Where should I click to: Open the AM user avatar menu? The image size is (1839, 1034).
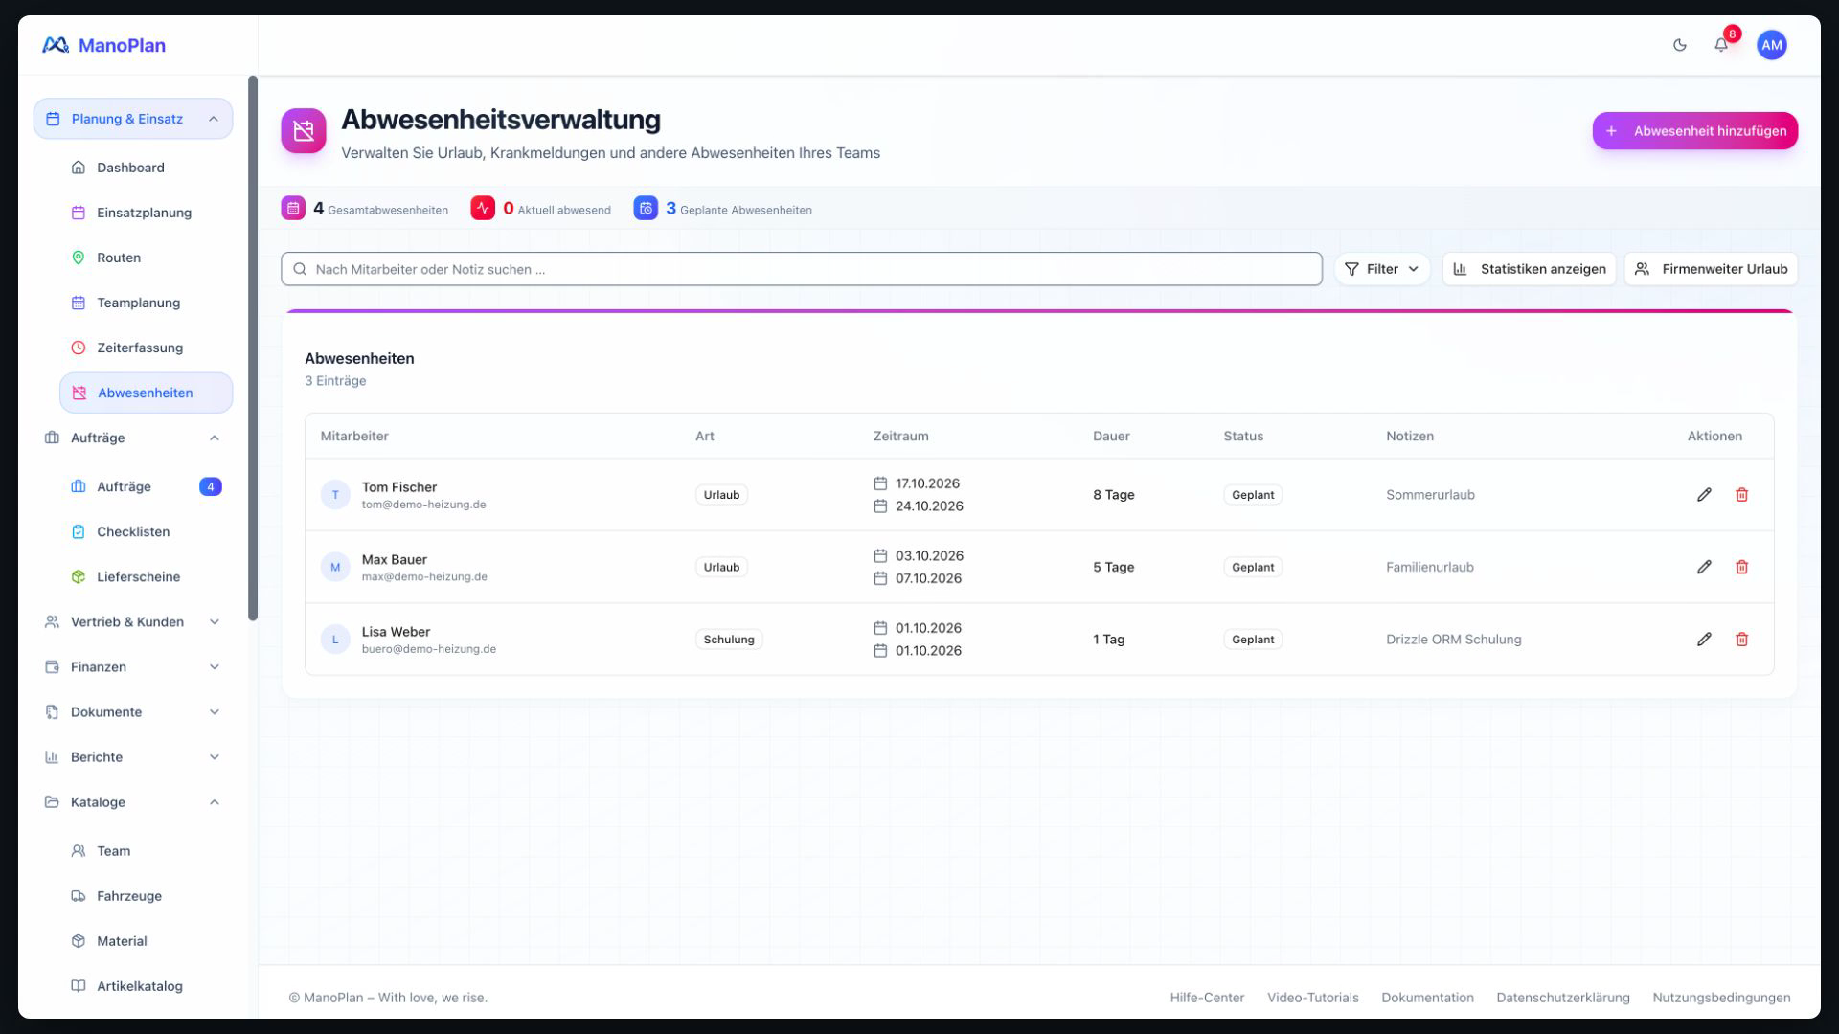point(1771,45)
